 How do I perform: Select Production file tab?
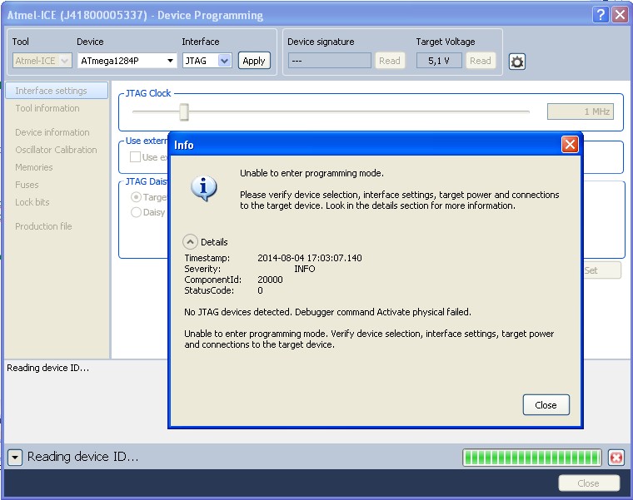click(x=43, y=226)
